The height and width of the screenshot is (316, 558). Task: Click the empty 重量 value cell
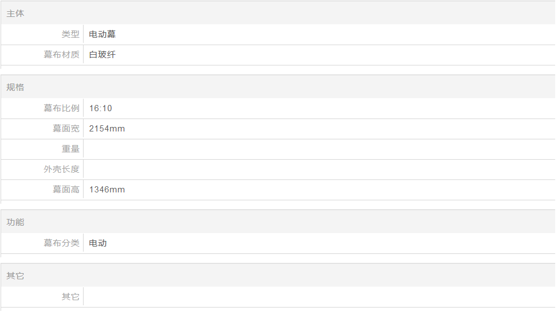[319, 149]
